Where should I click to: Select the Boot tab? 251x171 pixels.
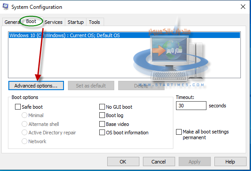[31, 21]
